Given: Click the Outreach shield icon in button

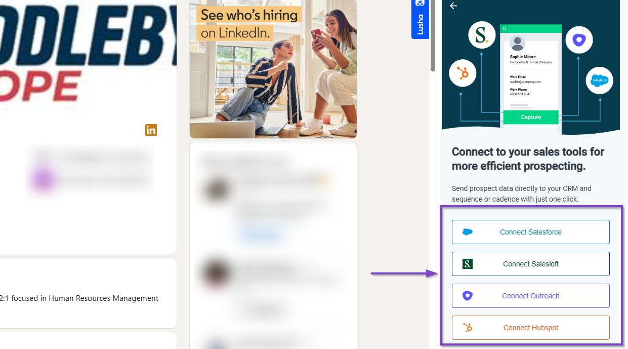Looking at the screenshot, I should (x=468, y=296).
